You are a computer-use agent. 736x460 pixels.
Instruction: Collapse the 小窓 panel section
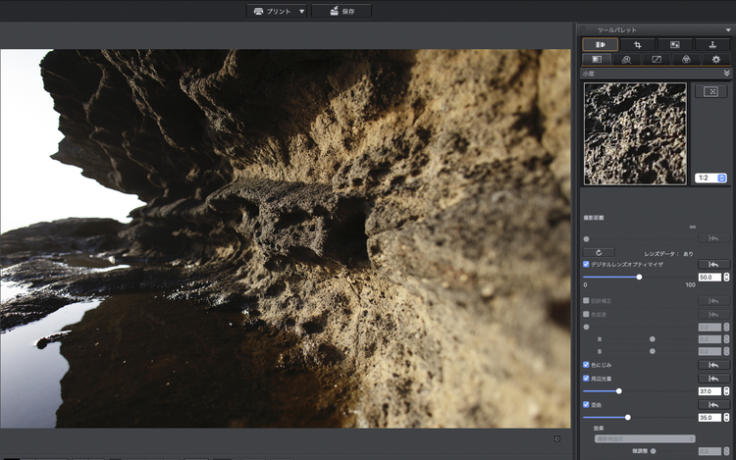pos(726,73)
